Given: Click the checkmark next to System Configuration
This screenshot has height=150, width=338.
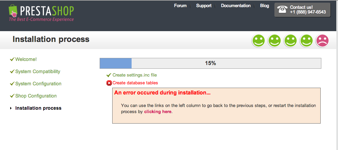Looking at the screenshot, I should click(x=12, y=84).
